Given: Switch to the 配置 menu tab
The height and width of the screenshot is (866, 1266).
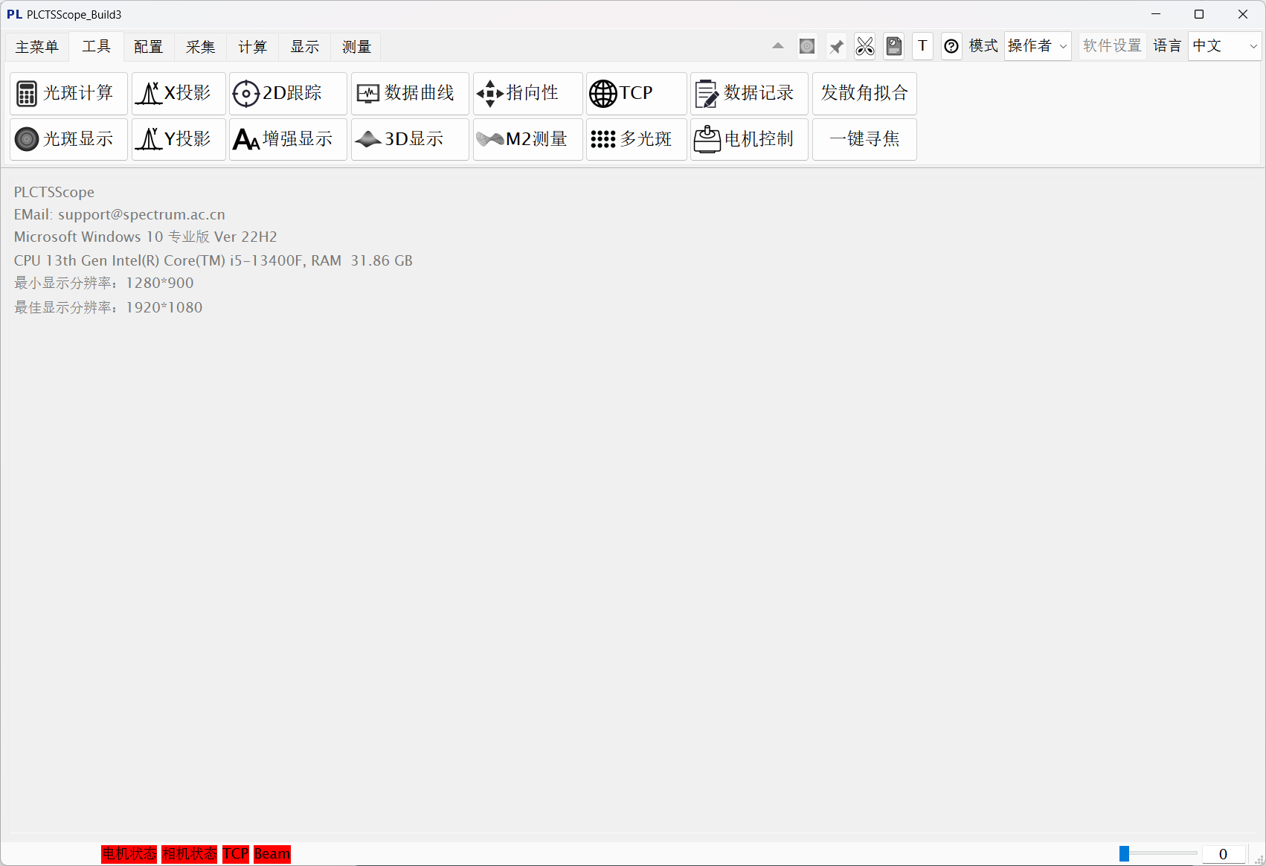Looking at the screenshot, I should coord(148,46).
